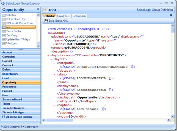Select the TestCopy group
The width and height of the screenshot is (177, 131).
tap(12, 35)
